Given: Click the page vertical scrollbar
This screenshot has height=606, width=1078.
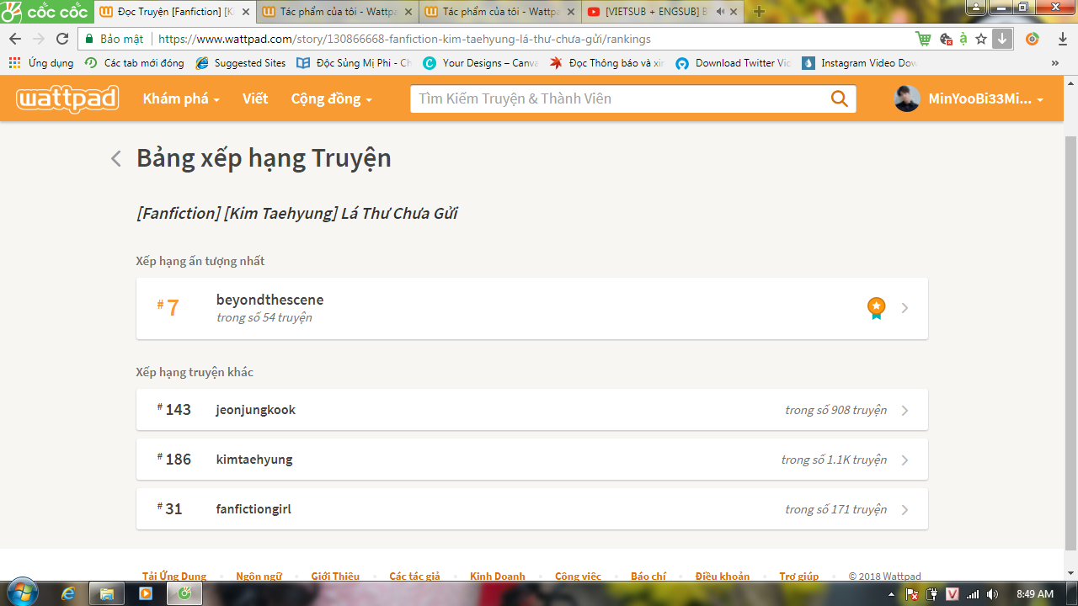Looking at the screenshot, I should click(1070, 337).
